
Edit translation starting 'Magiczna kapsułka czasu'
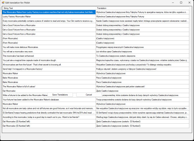pyautogui.click(x=142, y=60)
